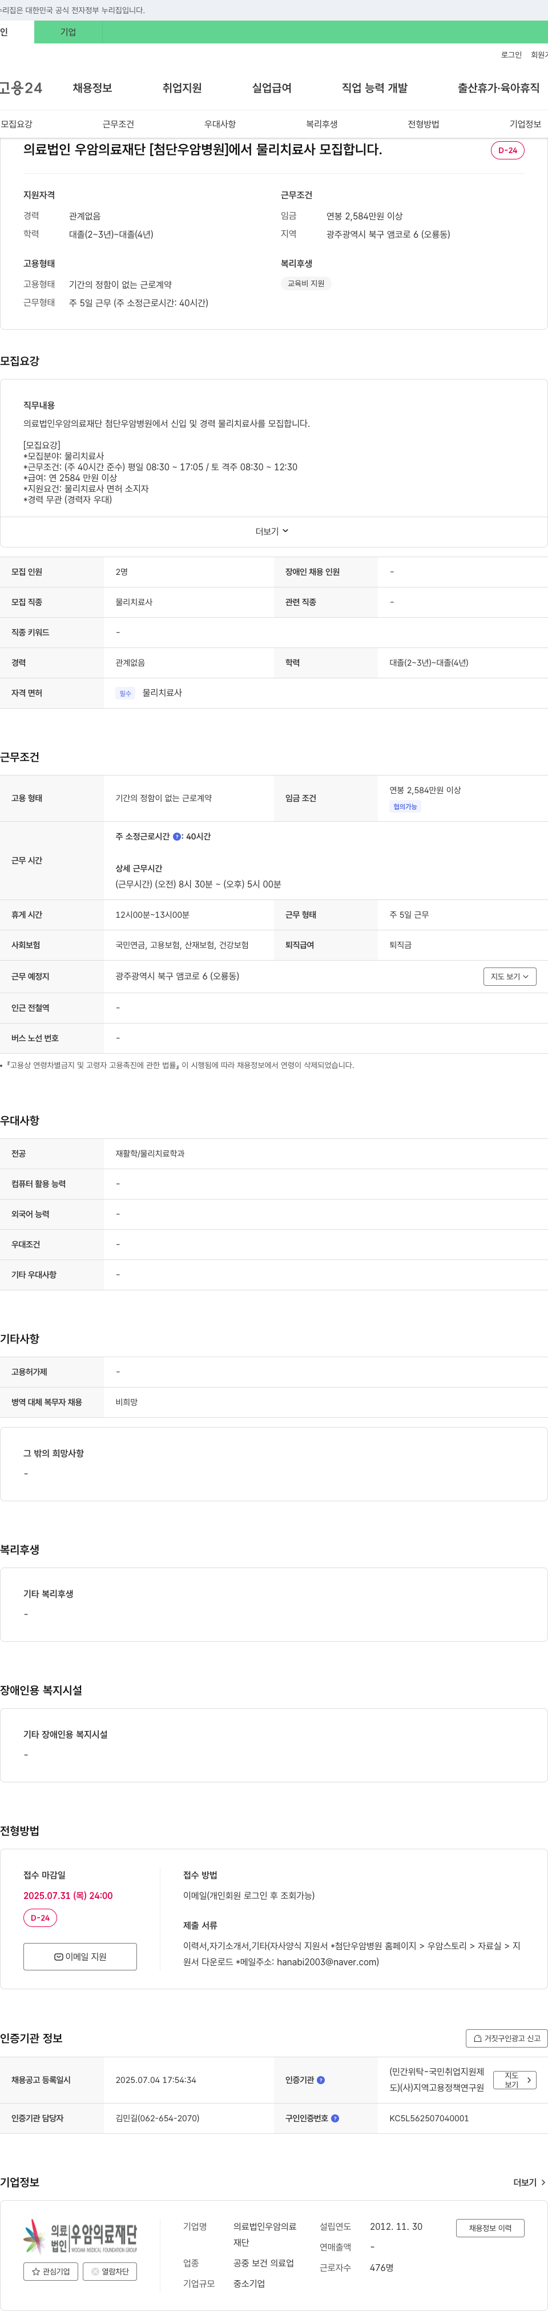
Task: Click the info icon next to 인증기관
Action: (x=321, y=2080)
